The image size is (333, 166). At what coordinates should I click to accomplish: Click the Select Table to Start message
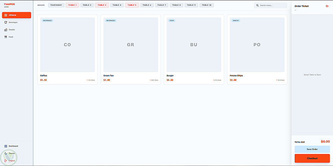point(312,75)
